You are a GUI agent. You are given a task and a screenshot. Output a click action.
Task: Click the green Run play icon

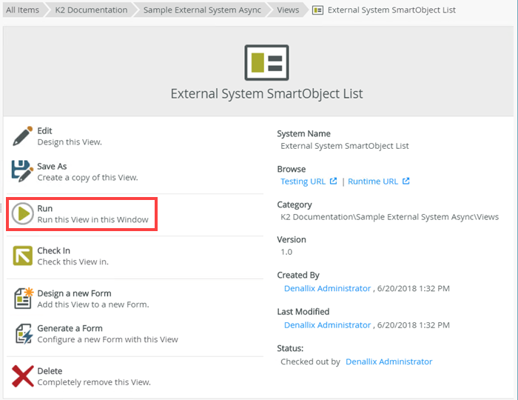[23, 214]
